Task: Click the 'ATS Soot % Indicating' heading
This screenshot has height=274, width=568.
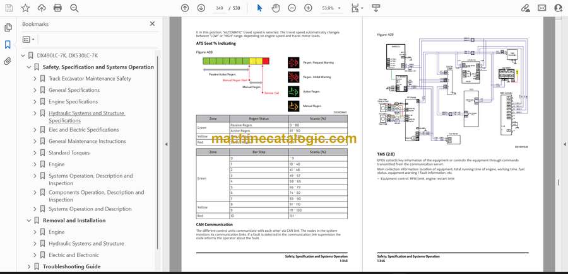Action: 216,43
